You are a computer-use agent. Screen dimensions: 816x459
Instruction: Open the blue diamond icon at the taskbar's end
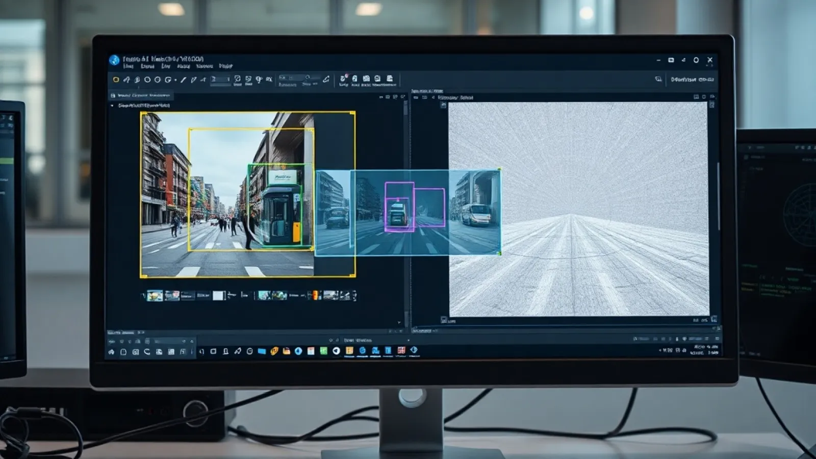point(414,350)
